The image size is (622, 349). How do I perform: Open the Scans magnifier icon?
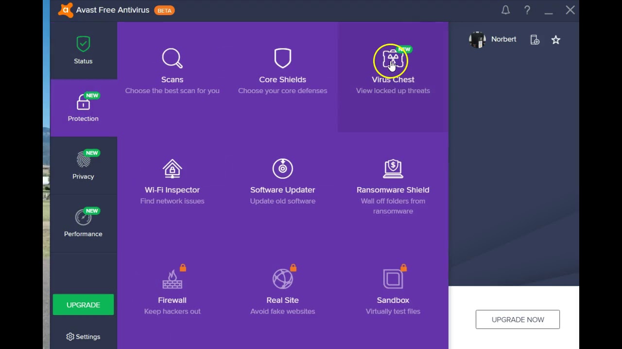(x=172, y=58)
